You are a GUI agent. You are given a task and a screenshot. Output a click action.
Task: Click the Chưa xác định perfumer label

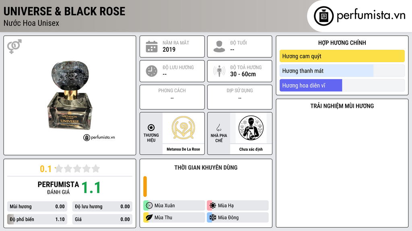[251, 149]
